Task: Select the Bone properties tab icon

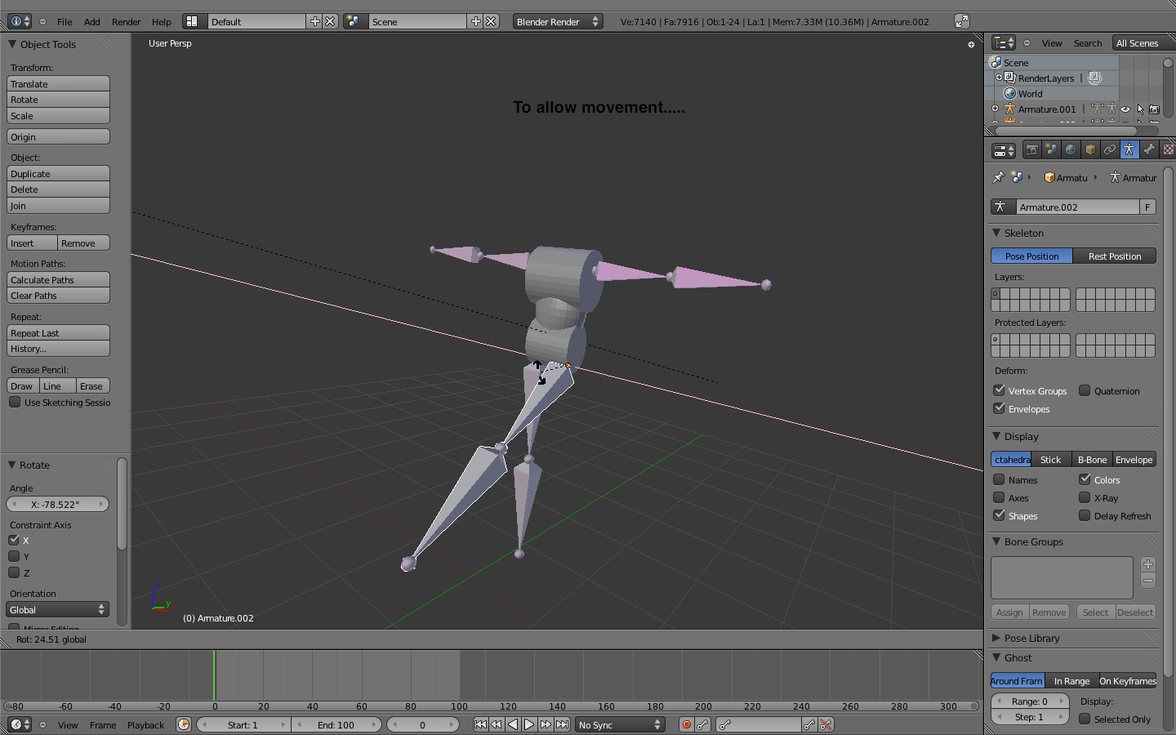Action: point(1149,149)
